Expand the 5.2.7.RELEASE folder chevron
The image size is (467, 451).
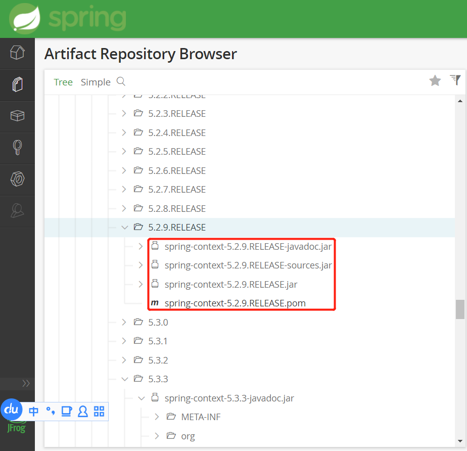point(124,189)
